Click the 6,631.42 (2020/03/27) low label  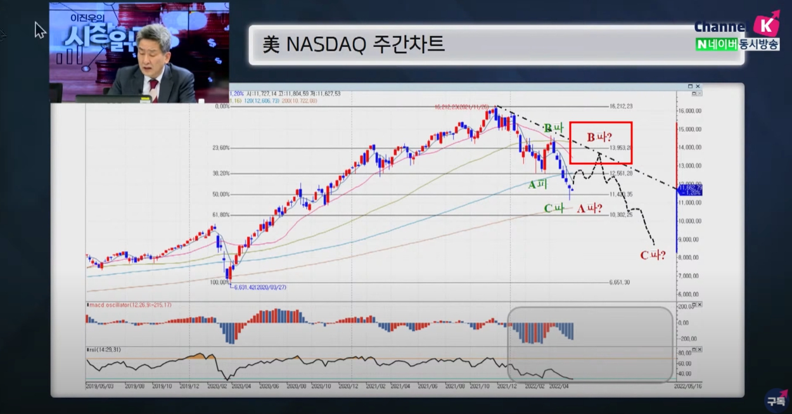point(259,287)
